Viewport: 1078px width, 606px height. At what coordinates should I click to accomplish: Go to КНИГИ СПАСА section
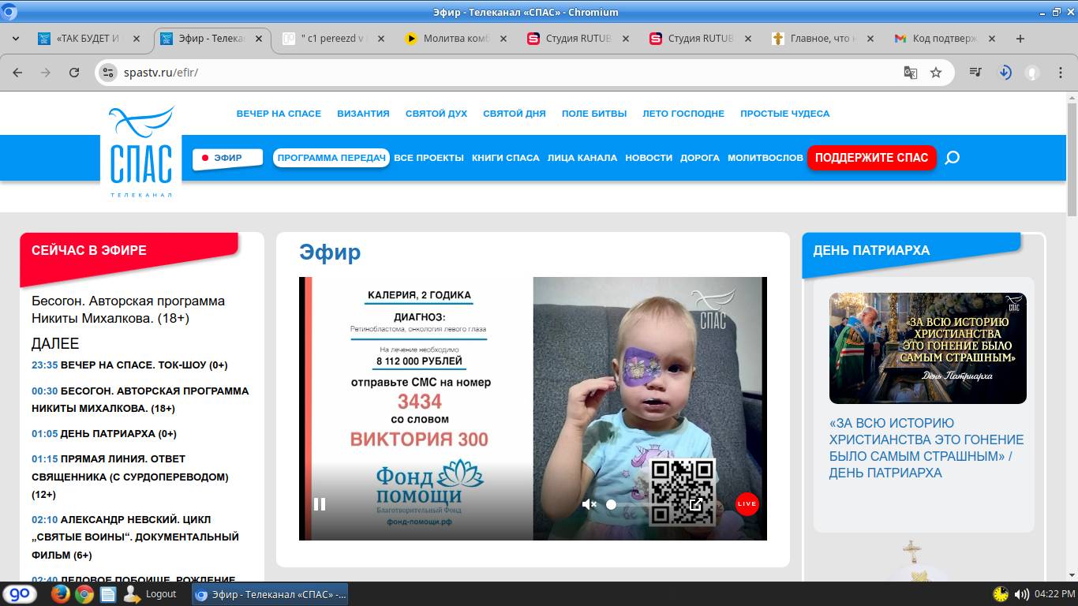coord(506,158)
